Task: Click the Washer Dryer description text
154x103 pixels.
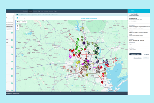Action: pyautogui.click(x=139, y=27)
